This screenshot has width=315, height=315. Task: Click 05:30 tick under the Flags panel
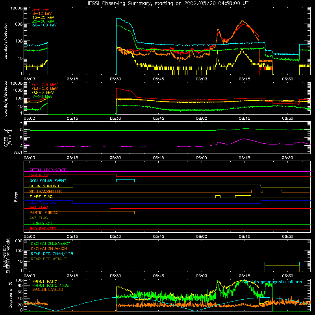coord(115,237)
